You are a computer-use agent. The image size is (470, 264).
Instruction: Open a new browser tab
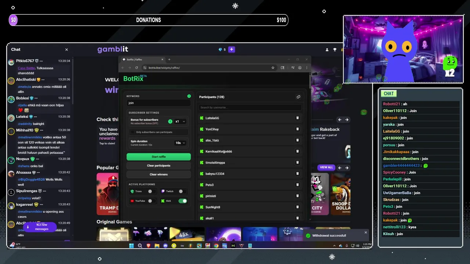click(169, 59)
